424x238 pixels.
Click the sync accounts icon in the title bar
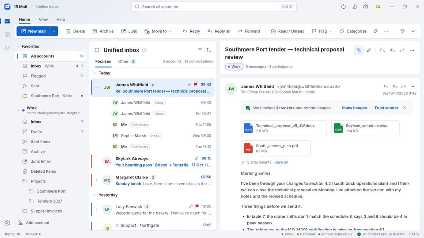344,7
